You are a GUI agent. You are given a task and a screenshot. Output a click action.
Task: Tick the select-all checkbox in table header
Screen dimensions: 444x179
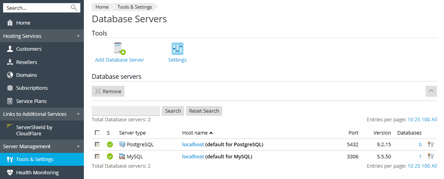pyautogui.click(x=97, y=133)
